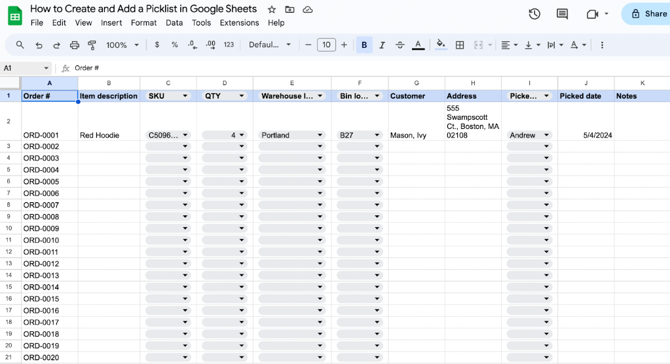
Task: Redo the last action
Action: tap(56, 45)
